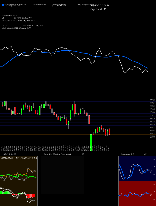The image size is (156, 206).
Task: Click the 12 Day SMA value text
Action: tap(12, 6)
